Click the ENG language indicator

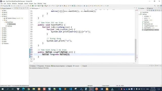point(147,89)
